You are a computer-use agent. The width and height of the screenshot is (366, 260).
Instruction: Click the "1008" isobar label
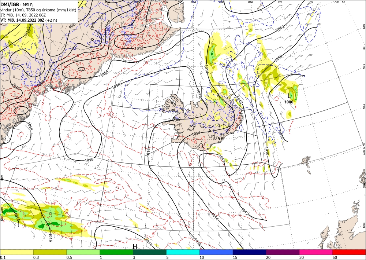[281, 135]
